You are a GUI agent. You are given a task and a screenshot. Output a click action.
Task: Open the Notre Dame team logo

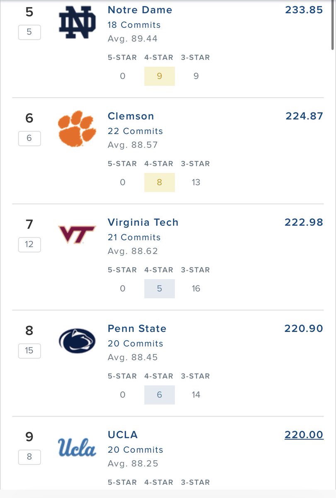point(77,22)
